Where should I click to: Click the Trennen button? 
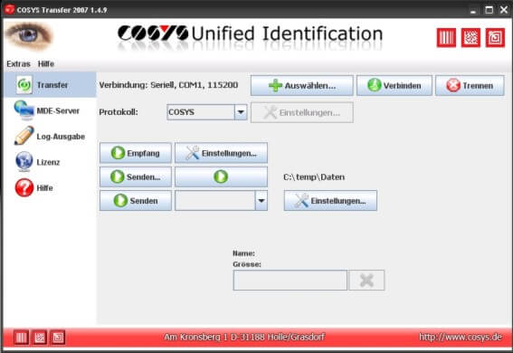click(x=470, y=86)
